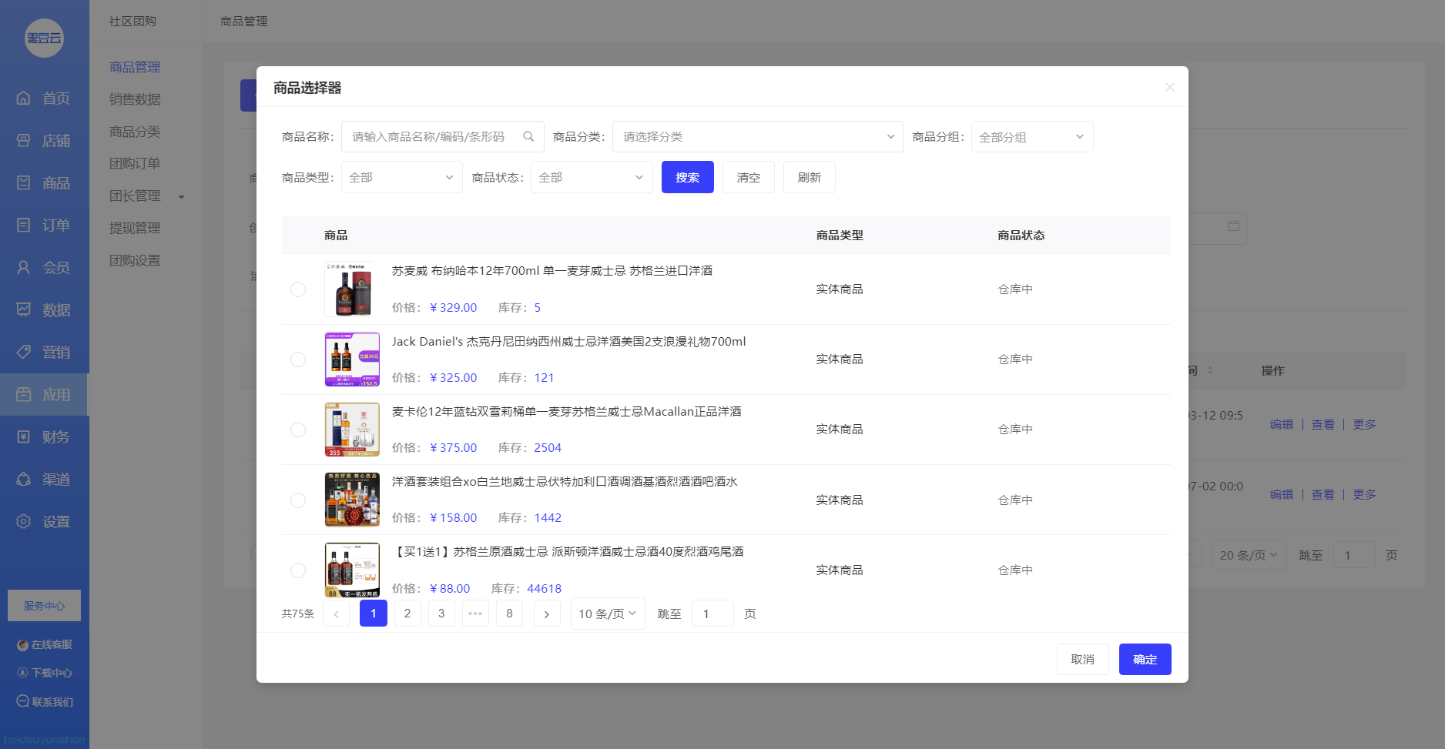Choose the 麦卡伦12年 Macallan radio button
The width and height of the screenshot is (1445, 749).
(x=298, y=430)
